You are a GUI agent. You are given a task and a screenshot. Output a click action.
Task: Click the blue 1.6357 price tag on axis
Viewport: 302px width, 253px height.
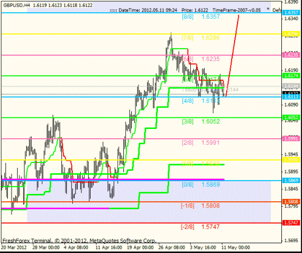point(291,13)
